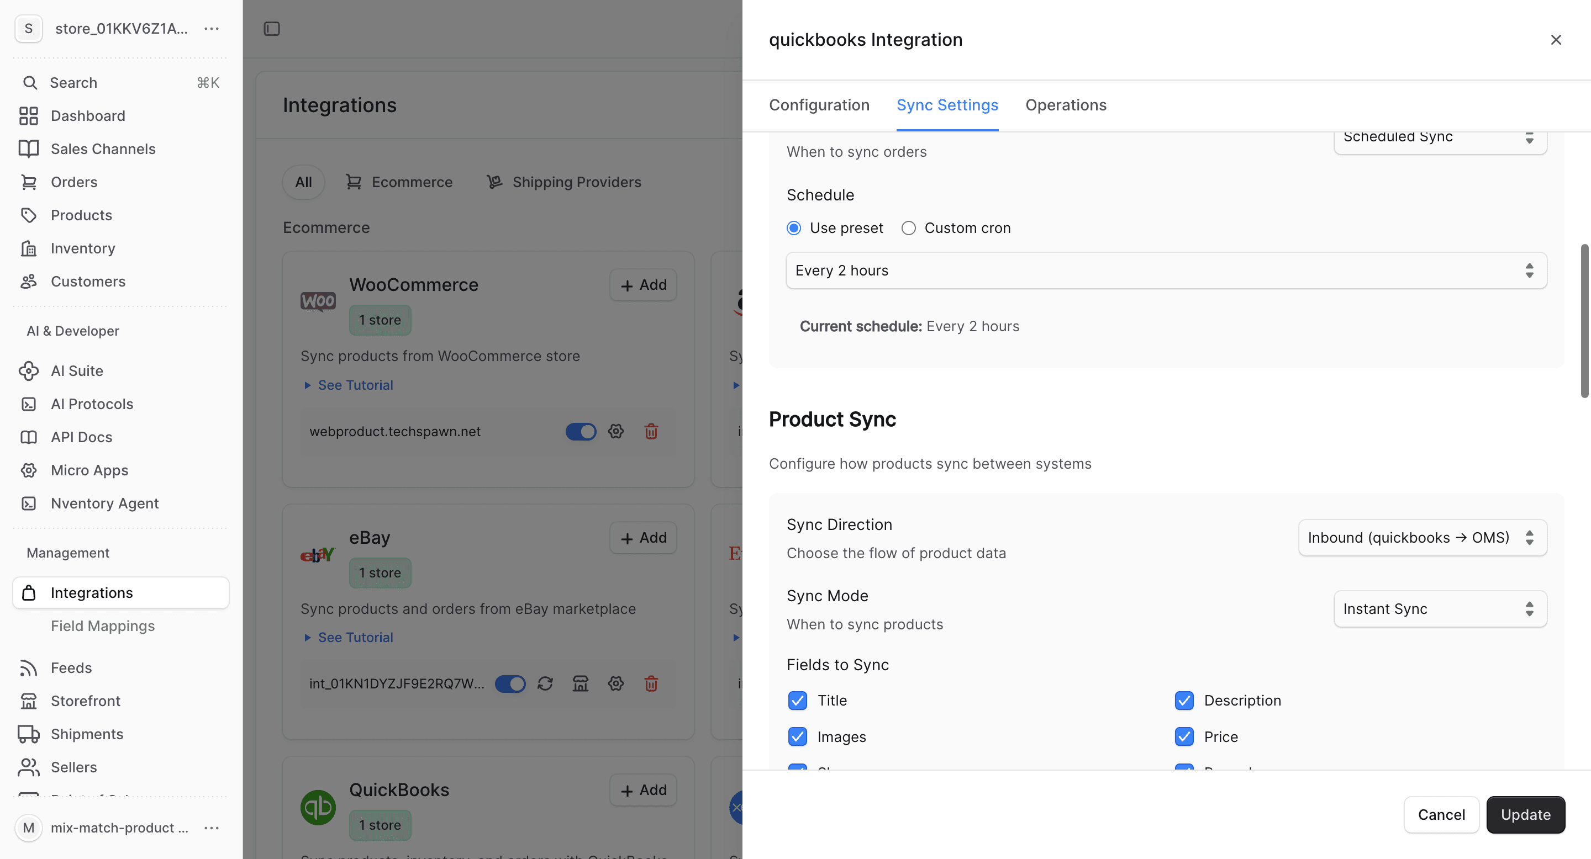Click the Shipments truck icon
Image resolution: width=1591 pixels, height=859 pixels.
tap(28, 734)
